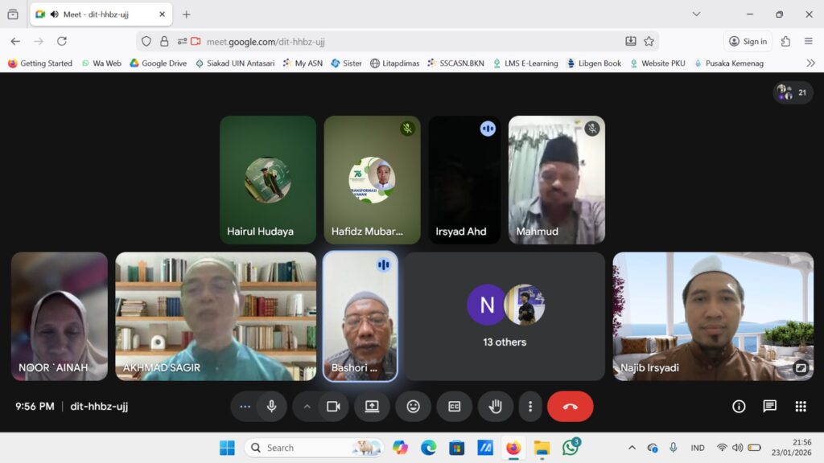
Task: Click the audio indicator on Irsyad Ahd tile
Action: click(x=488, y=129)
